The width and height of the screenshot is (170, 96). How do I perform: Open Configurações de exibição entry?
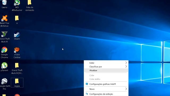106,94
